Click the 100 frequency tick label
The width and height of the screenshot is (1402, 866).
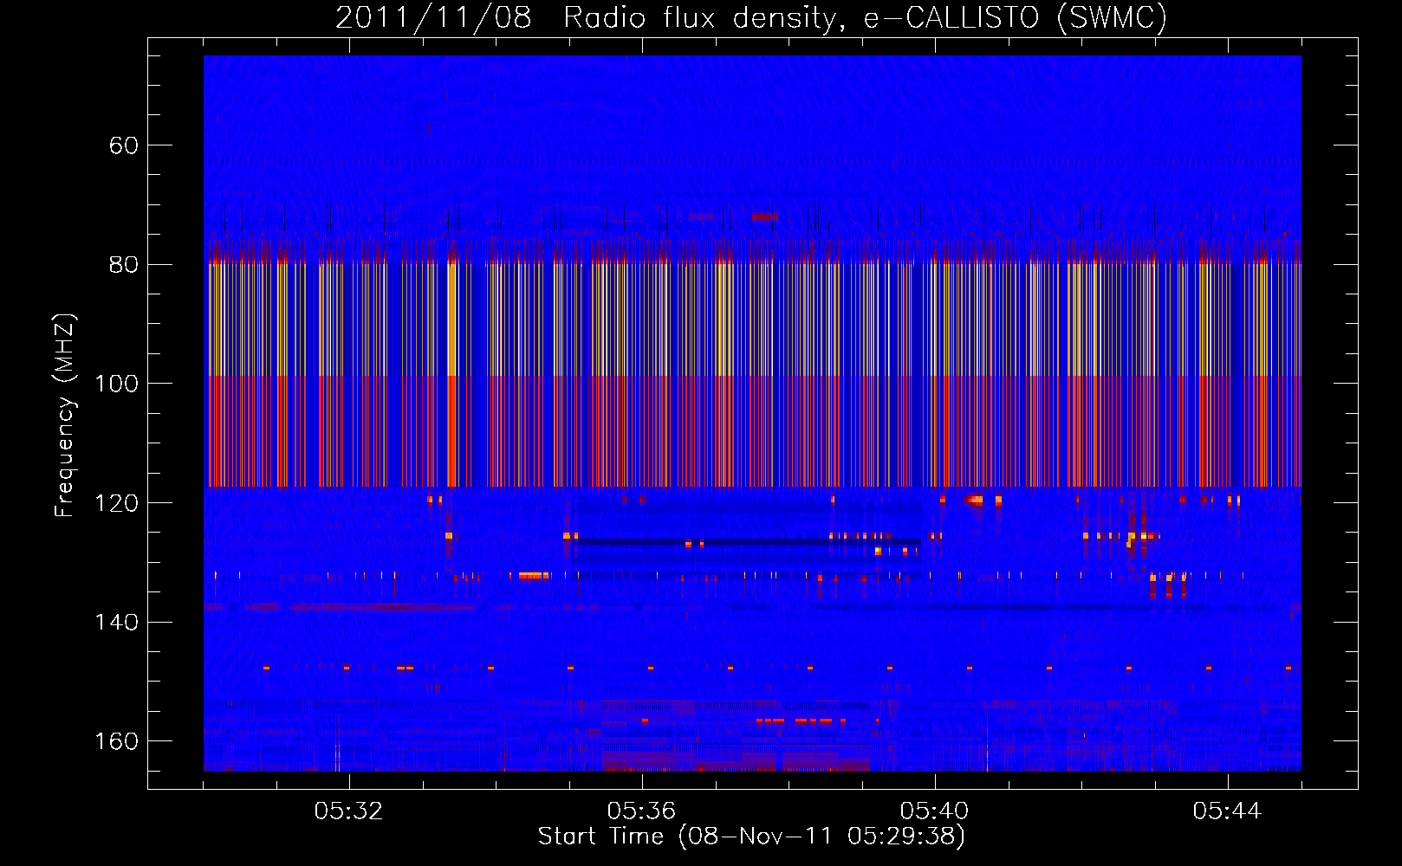coord(117,384)
